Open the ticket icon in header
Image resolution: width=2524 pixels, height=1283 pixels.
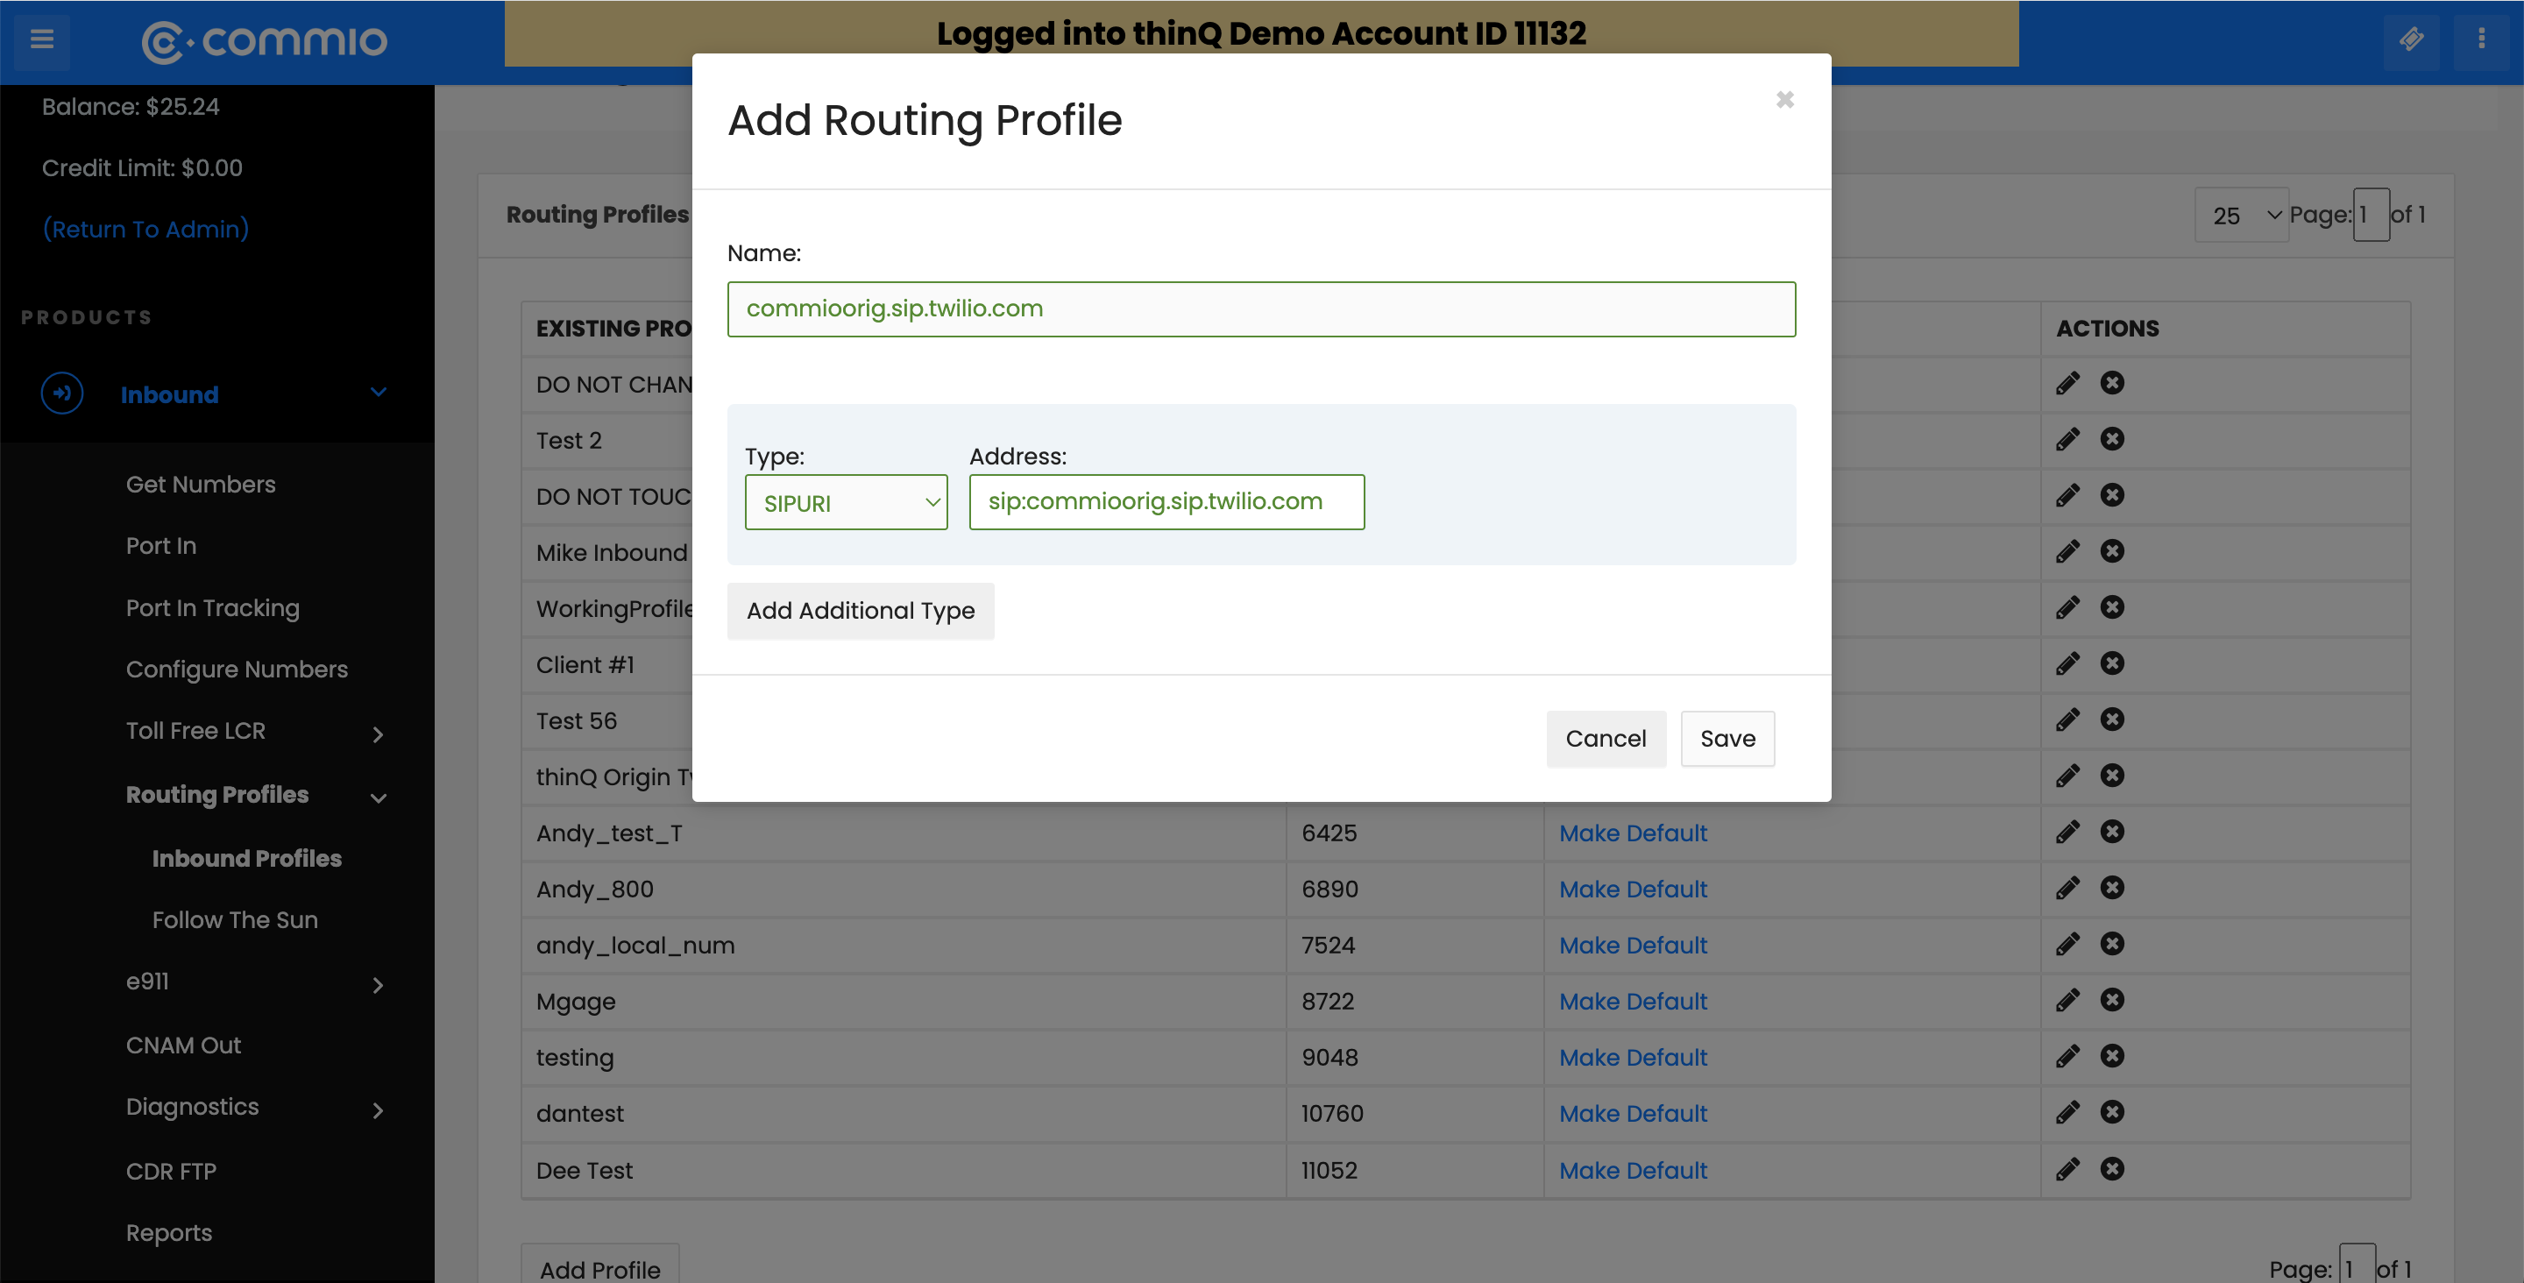click(x=2411, y=40)
